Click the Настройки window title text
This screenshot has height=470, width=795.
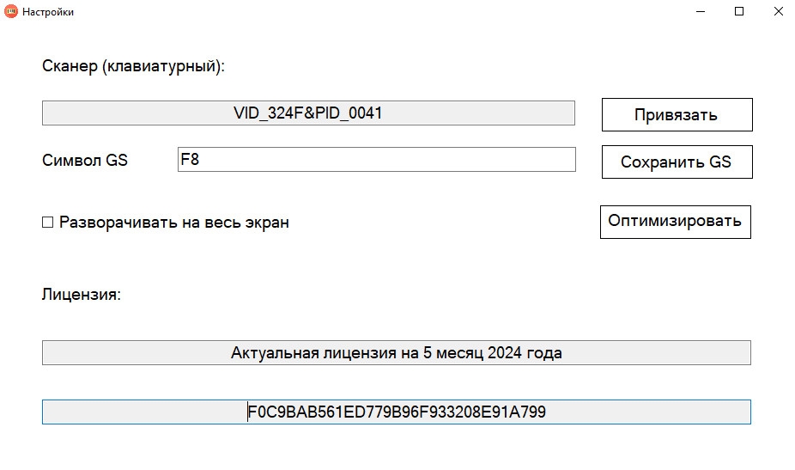click(x=48, y=12)
